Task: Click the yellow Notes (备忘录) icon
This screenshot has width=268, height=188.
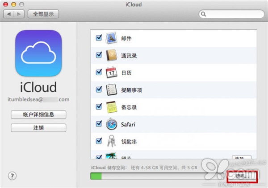Action: [x=111, y=107]
